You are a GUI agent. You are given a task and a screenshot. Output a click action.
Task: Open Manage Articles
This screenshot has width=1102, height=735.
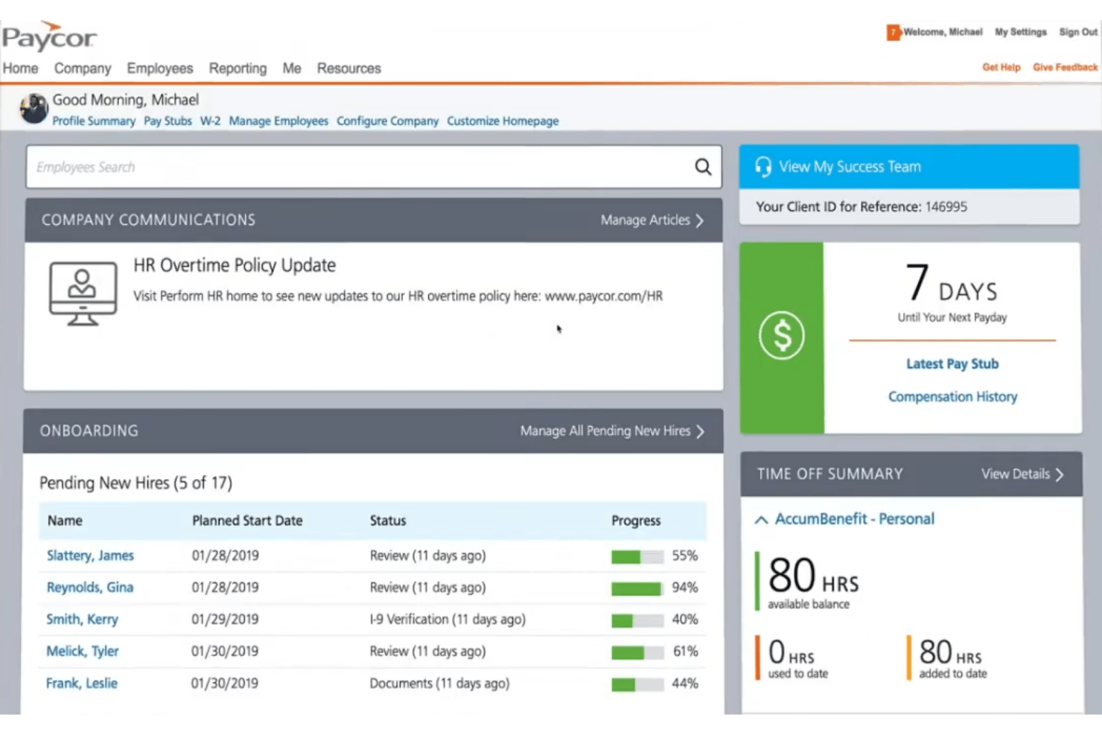coord(646,220)
